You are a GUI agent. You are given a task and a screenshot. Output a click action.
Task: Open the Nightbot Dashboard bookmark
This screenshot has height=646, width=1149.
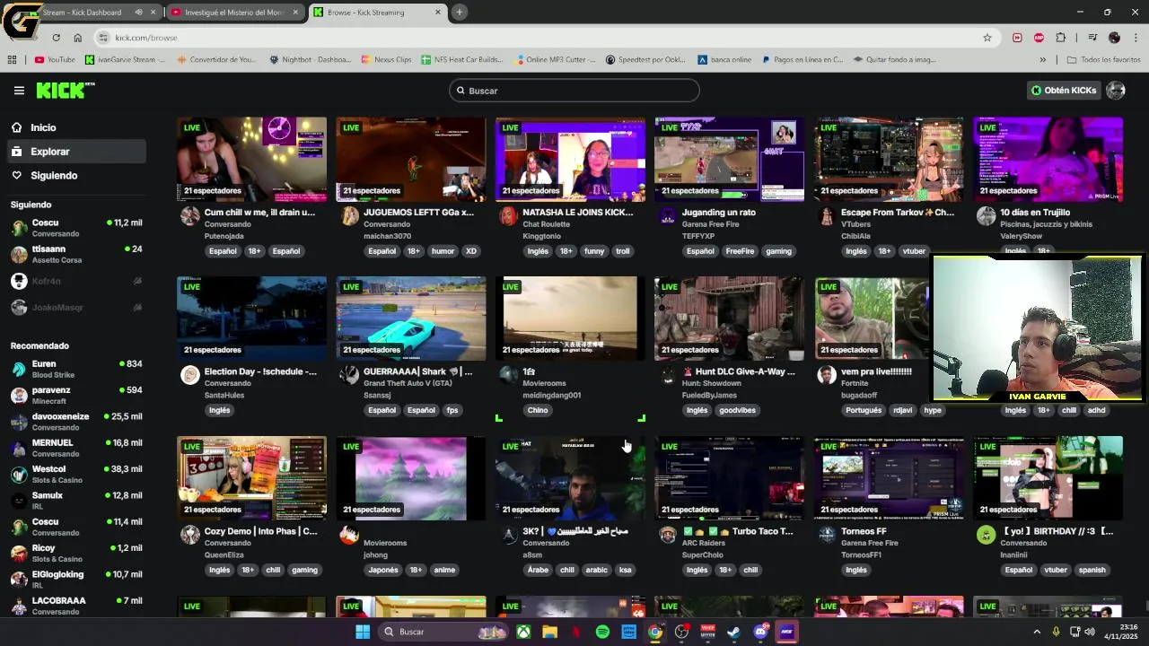coord(311,59)
